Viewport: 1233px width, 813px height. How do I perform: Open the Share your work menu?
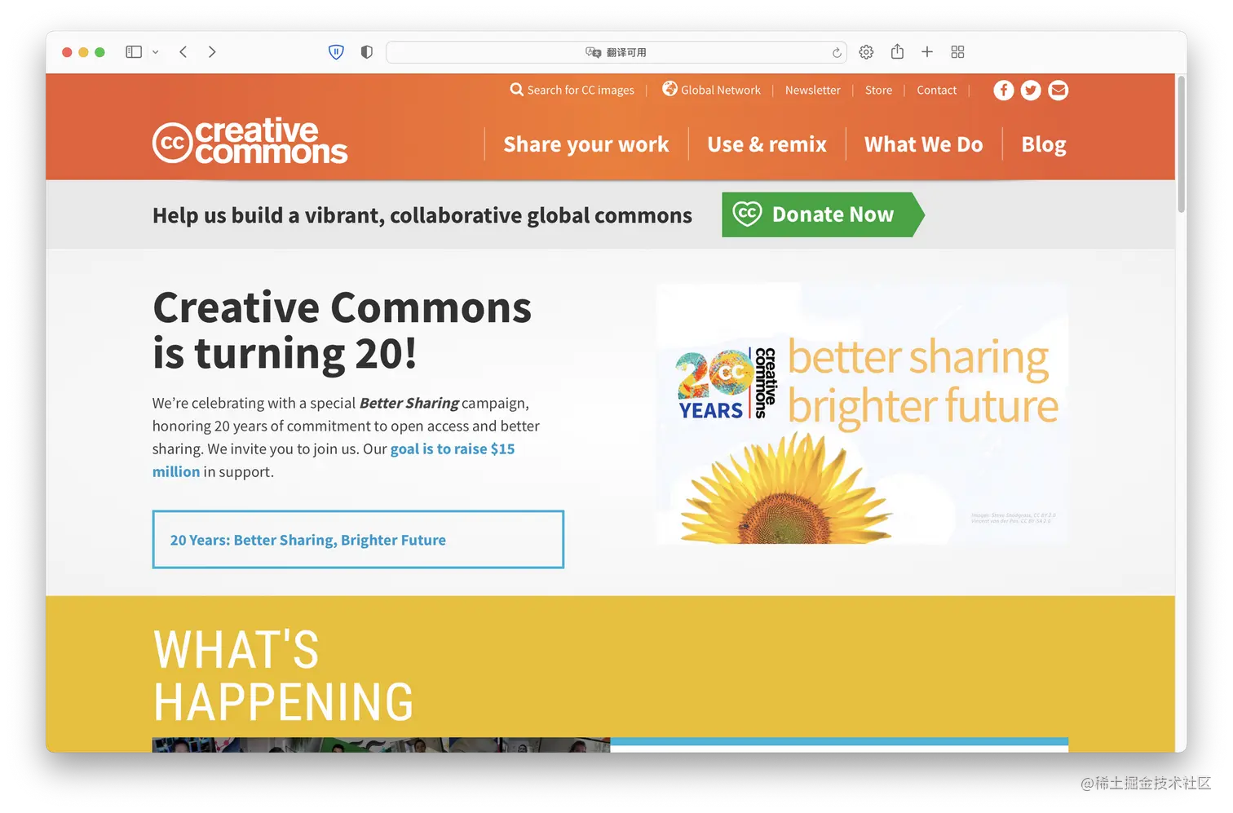586,144
